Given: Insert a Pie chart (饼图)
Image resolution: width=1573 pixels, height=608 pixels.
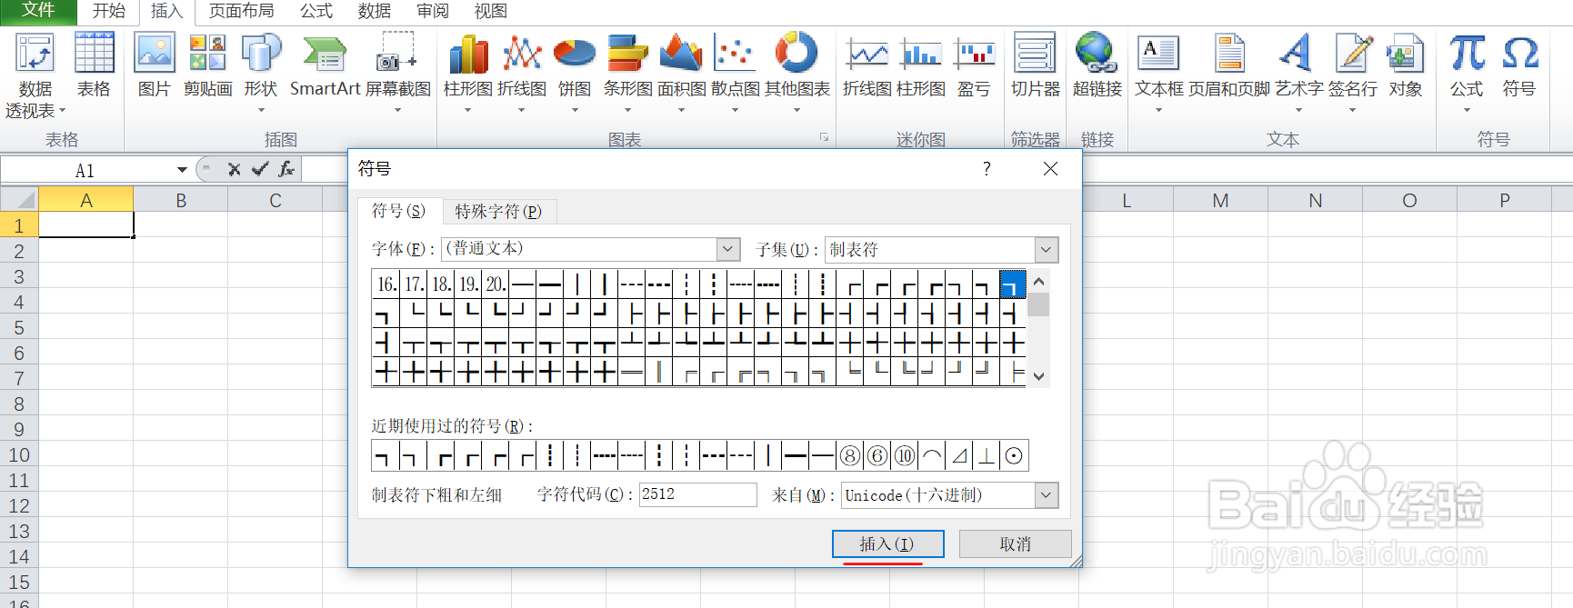Looking at the screenshot, I should point(575,73).
